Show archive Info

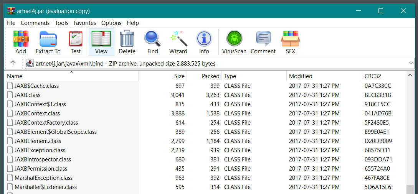click(204, 42)
